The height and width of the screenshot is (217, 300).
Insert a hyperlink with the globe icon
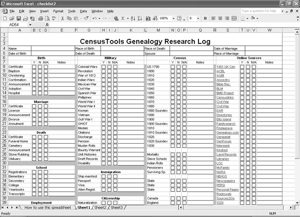[x=116, y=18]
